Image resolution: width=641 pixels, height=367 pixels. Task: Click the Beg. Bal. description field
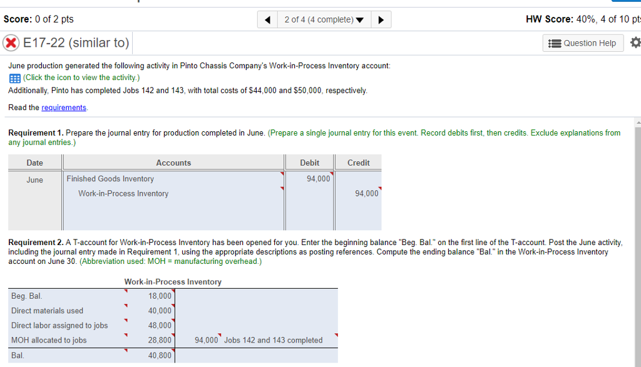point(68,296)
